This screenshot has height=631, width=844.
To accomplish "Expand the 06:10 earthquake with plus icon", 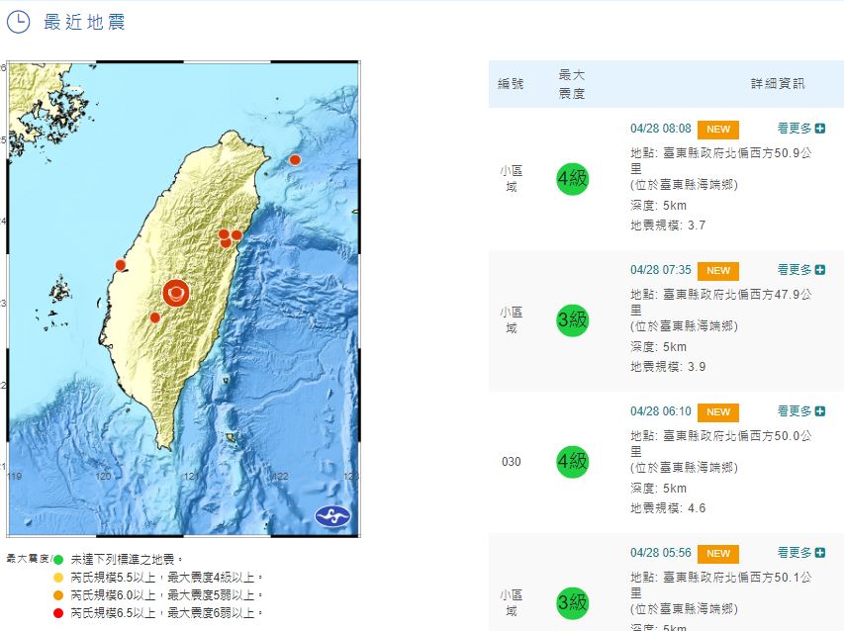I will pyautogui.click(x=820, y=411).
